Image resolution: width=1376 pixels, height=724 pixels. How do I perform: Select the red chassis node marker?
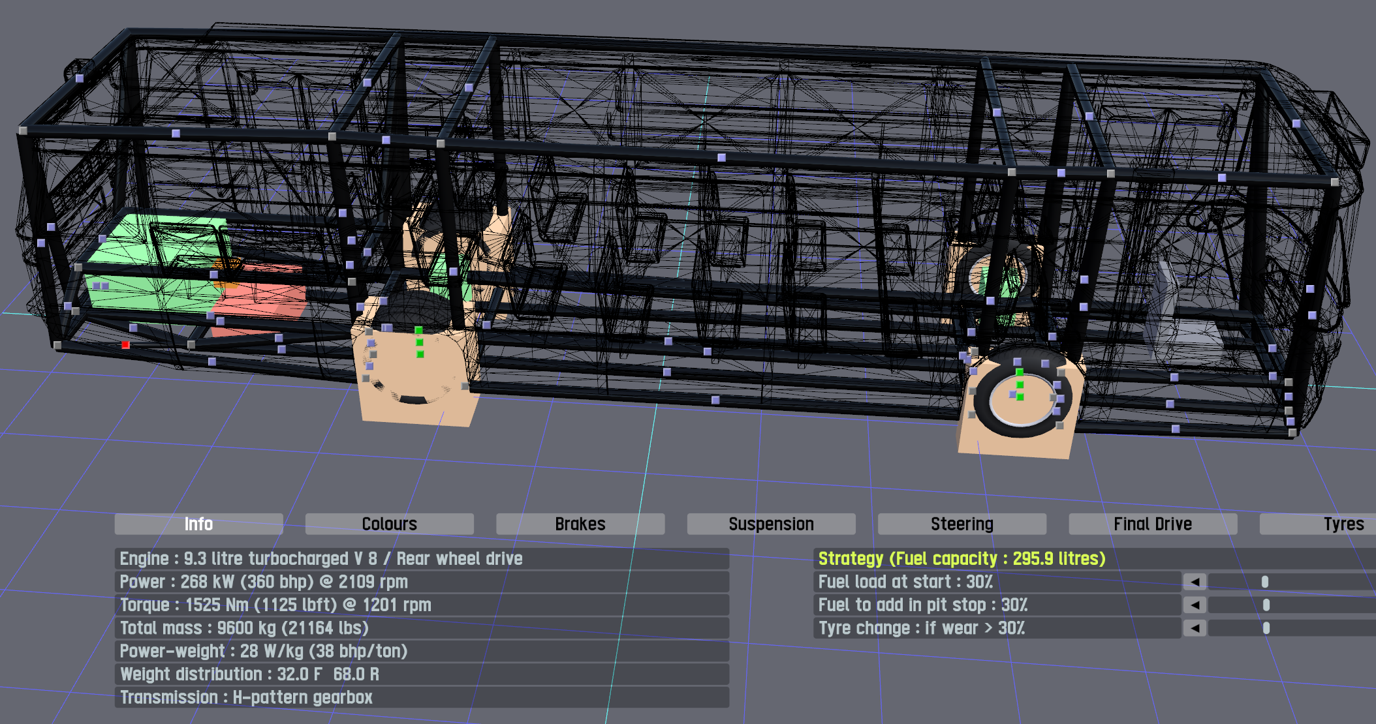[x=125, y=345]
